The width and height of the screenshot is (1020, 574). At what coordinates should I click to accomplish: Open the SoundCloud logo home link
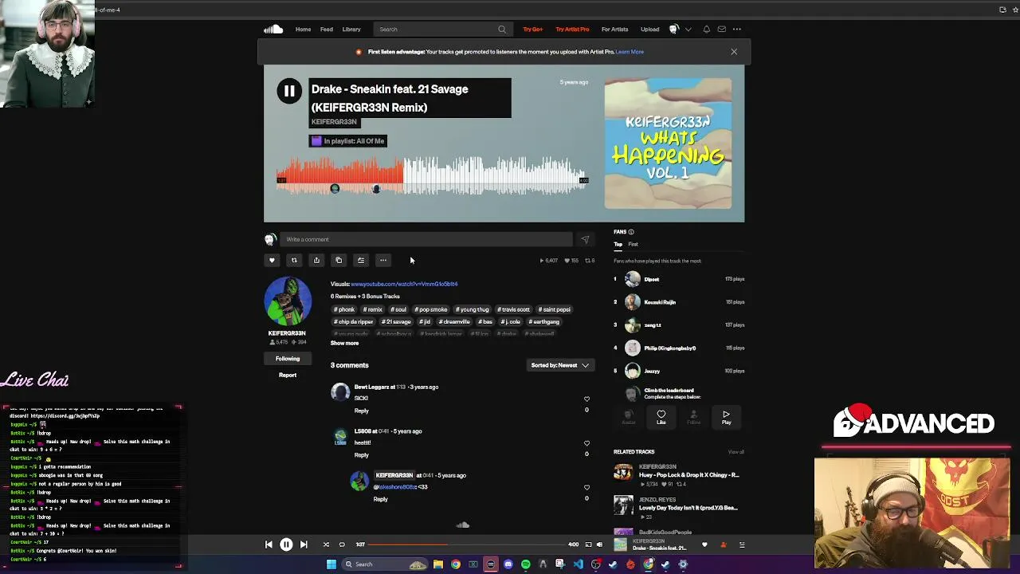tap(273, 29)
